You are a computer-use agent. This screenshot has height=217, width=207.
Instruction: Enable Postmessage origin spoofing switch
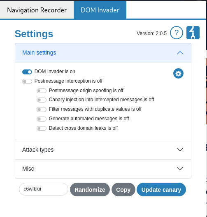coord(42,91)
